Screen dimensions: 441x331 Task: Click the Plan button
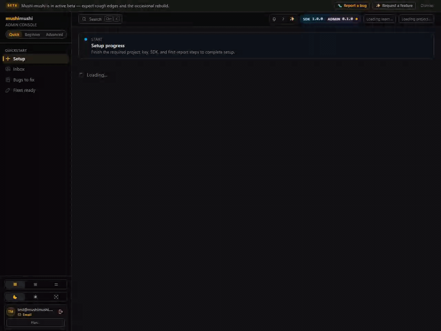pos(35,323)
